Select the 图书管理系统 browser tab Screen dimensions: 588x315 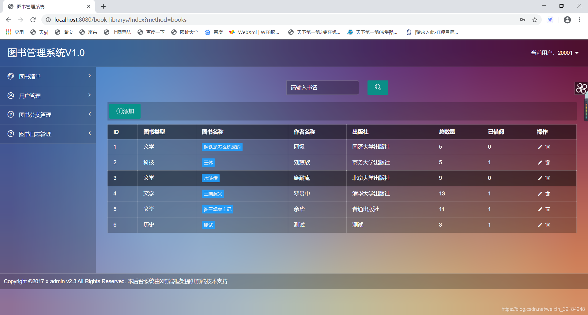point(49,6)
